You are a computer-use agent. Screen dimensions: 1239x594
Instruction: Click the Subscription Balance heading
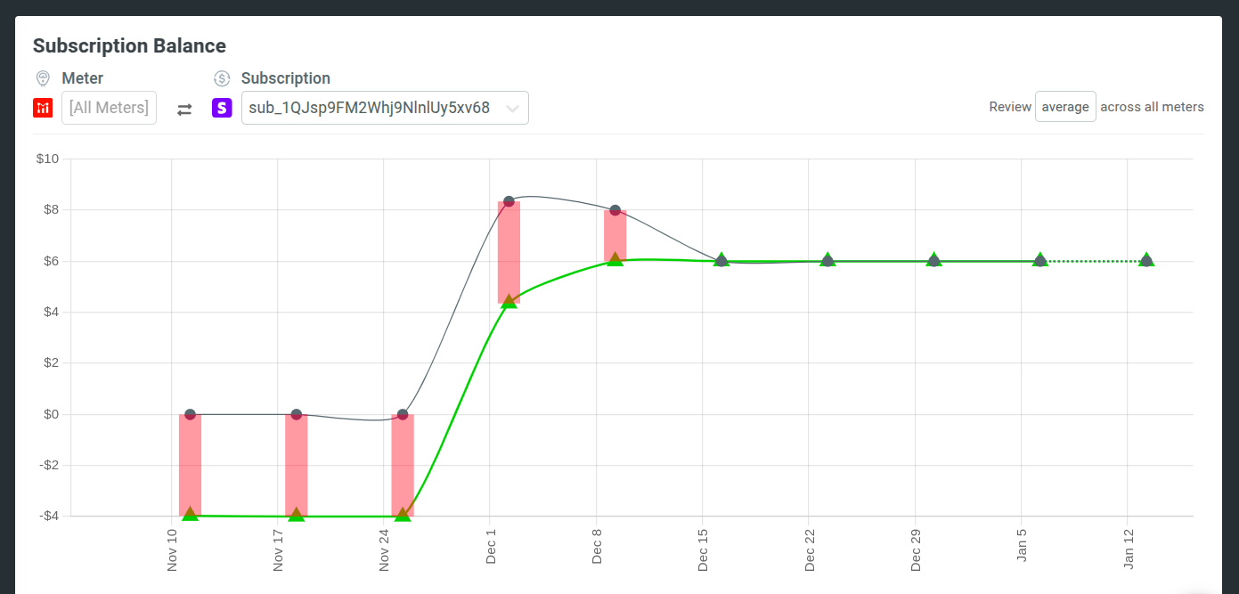[130, 45]
